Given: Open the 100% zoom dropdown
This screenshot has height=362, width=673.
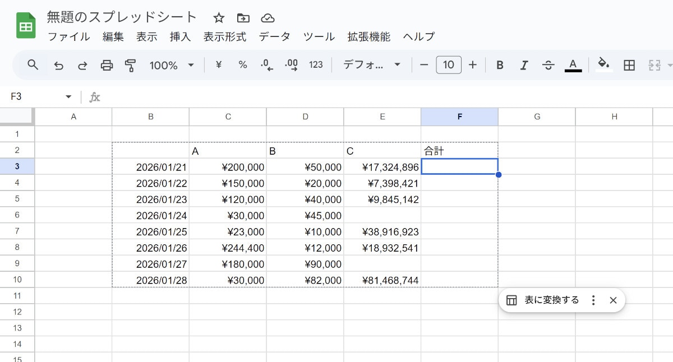Looking at the screenshot, I should coord(172,66).
